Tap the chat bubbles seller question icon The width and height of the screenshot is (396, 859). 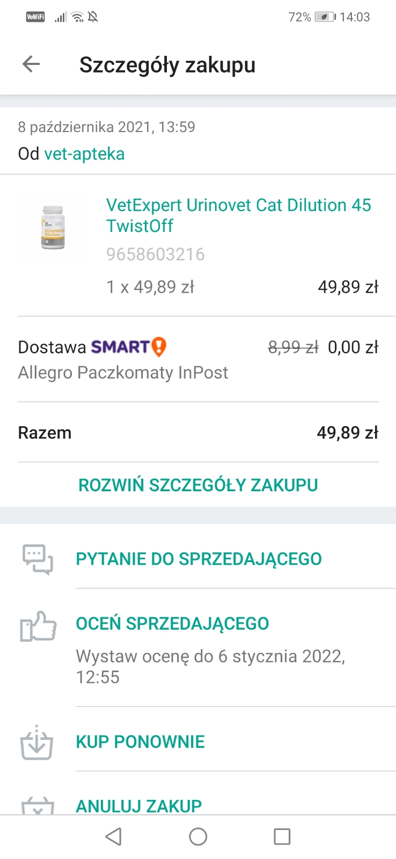tap(38, 559)
